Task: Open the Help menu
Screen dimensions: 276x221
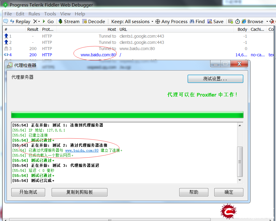Action: tap(80, 14)
